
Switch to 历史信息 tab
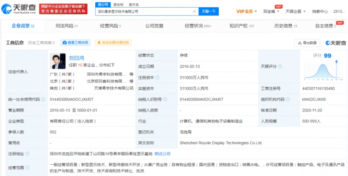(x=286, y=26)
